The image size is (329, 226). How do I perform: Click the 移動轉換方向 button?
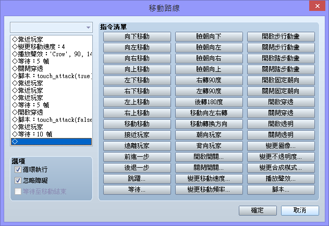tap(209, 124)
